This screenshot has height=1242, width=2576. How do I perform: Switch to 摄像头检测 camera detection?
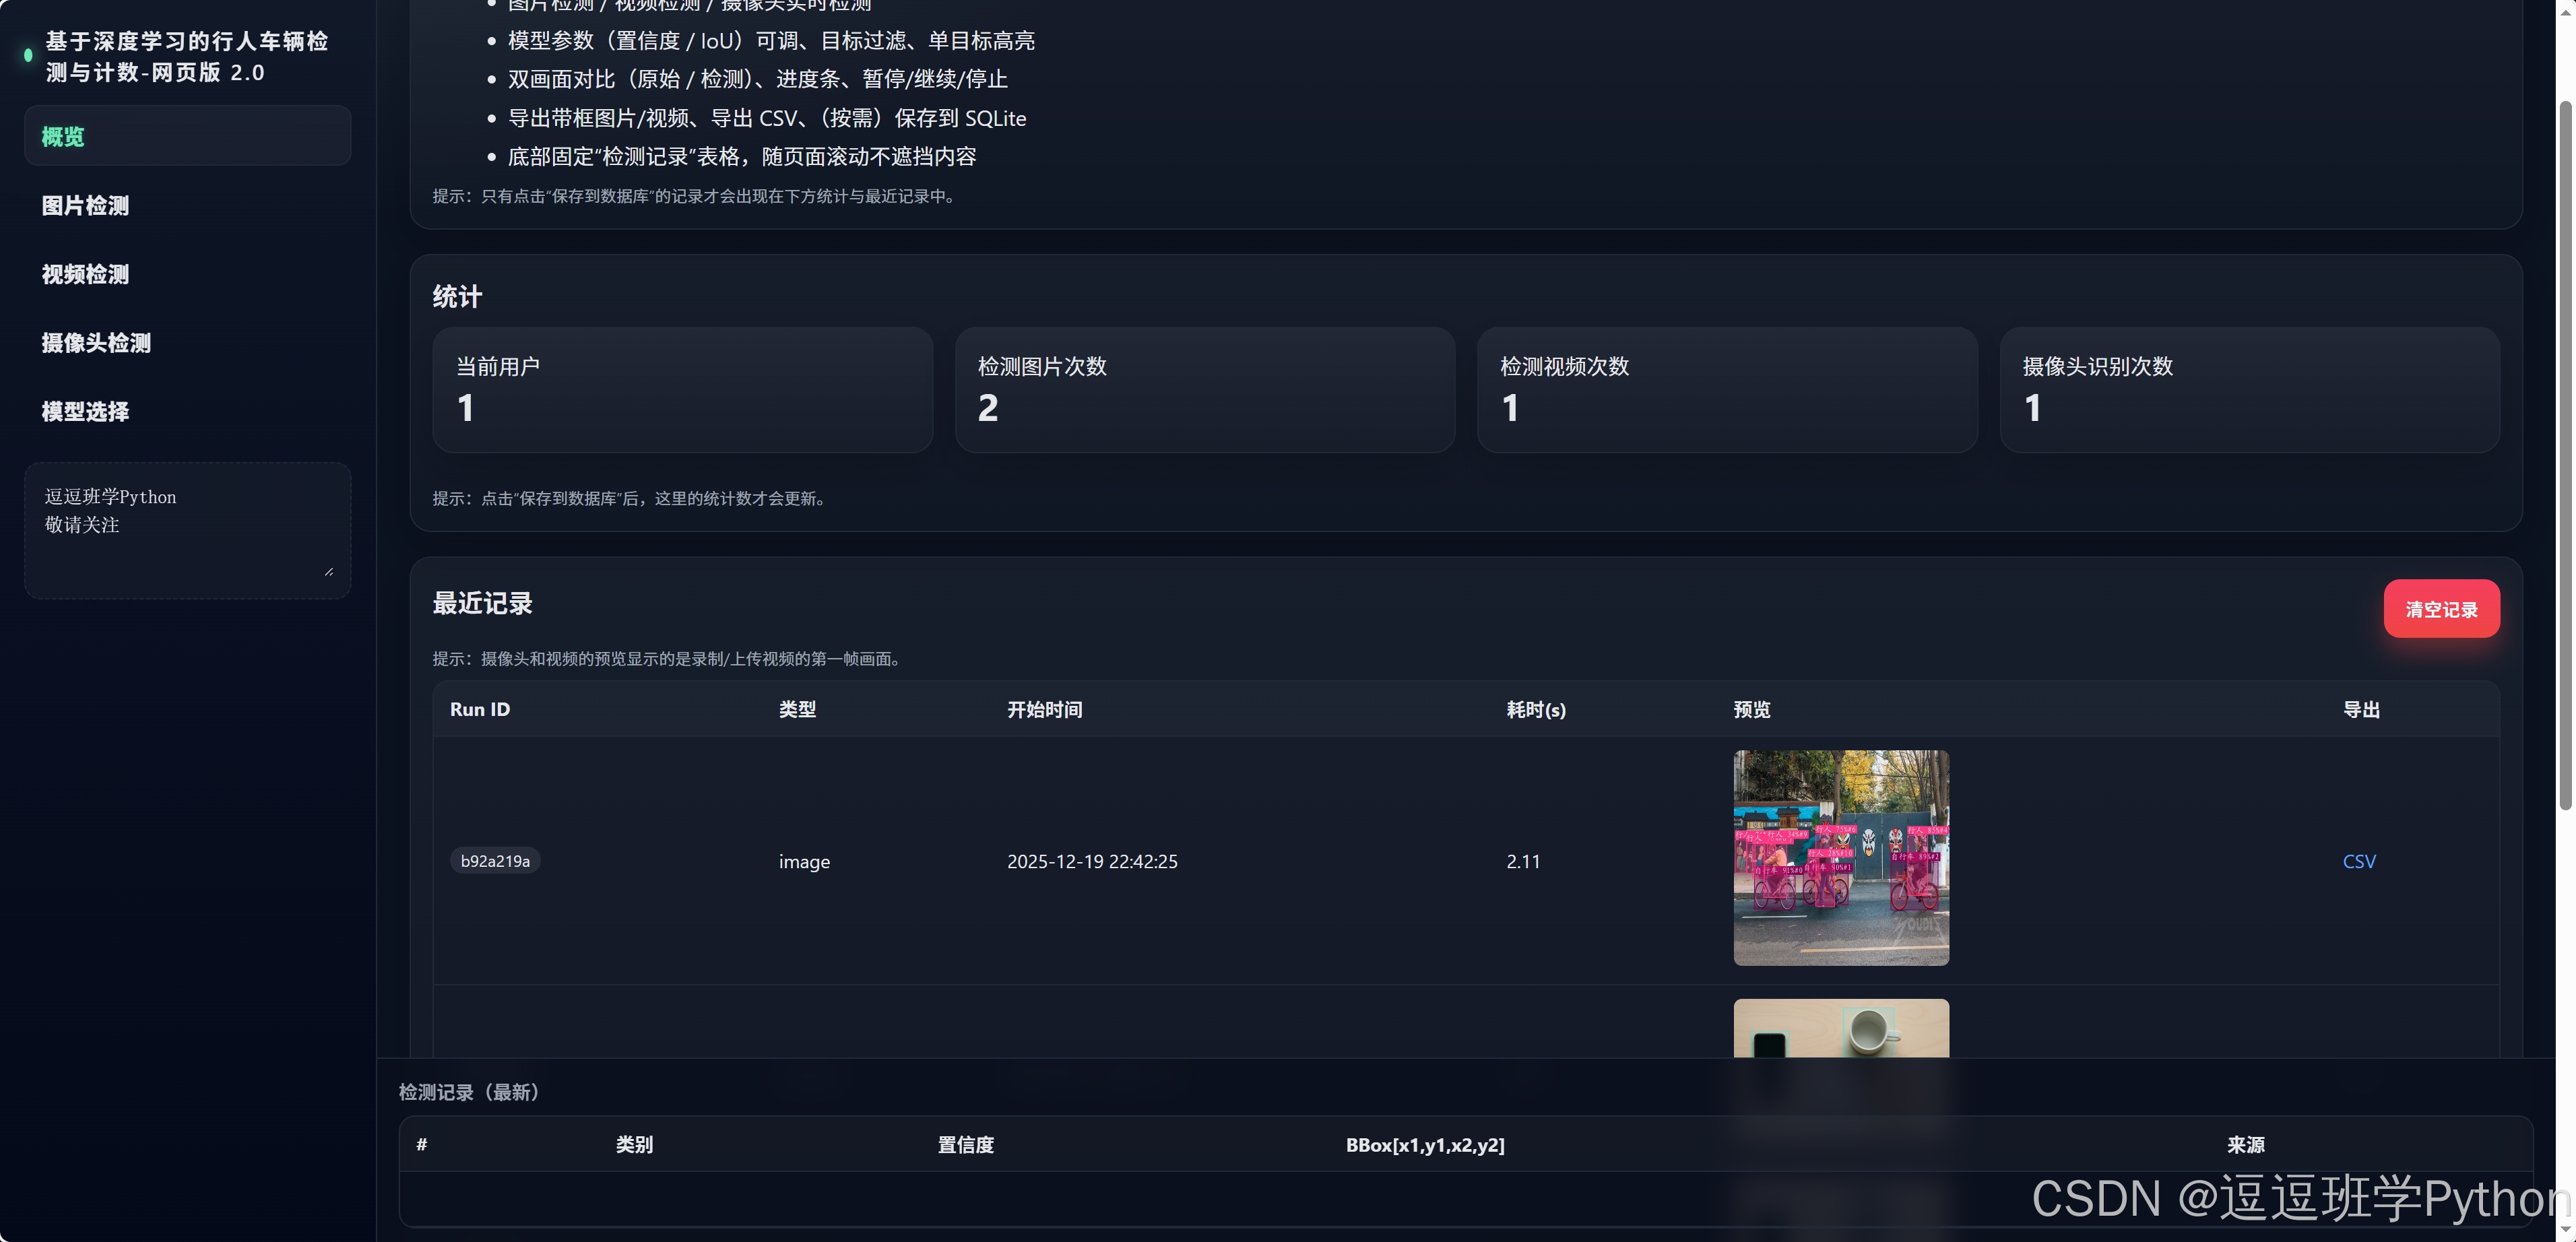click(x=96, y=343)
